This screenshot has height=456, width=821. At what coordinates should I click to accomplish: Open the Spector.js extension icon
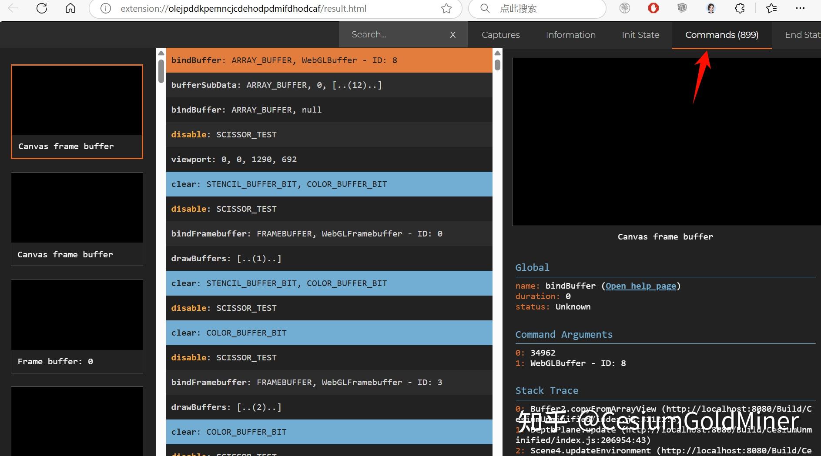[682, 8]
